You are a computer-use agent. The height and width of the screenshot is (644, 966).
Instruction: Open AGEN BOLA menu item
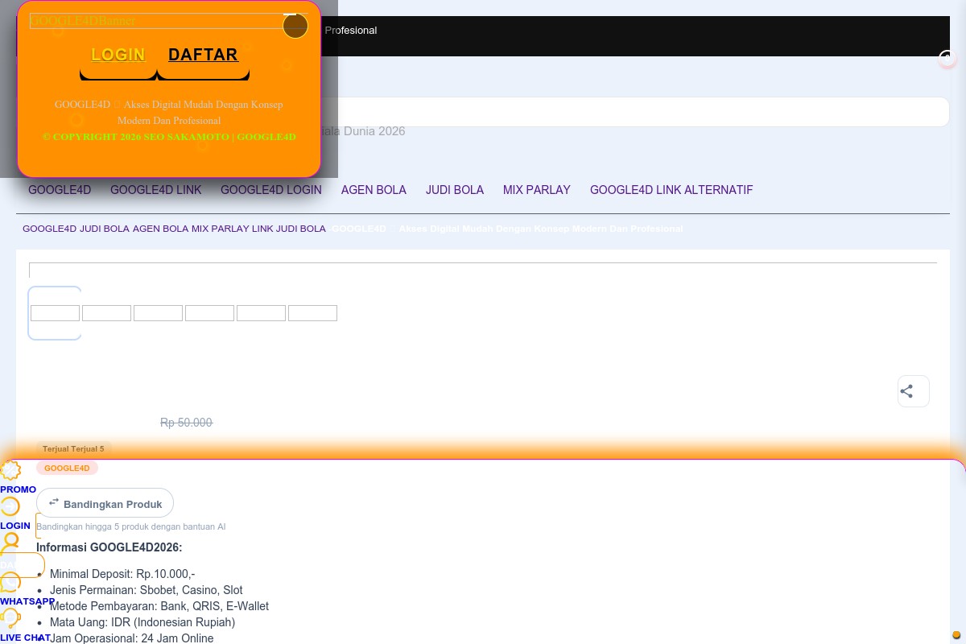tap(374, 190)
